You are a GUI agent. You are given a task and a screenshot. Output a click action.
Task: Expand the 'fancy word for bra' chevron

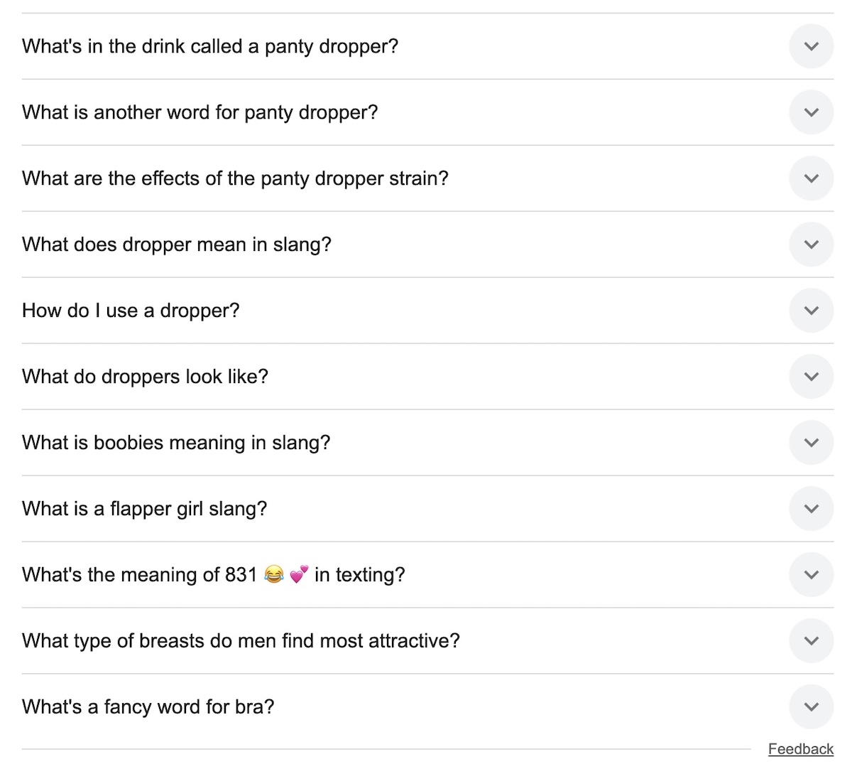point(811,707)
